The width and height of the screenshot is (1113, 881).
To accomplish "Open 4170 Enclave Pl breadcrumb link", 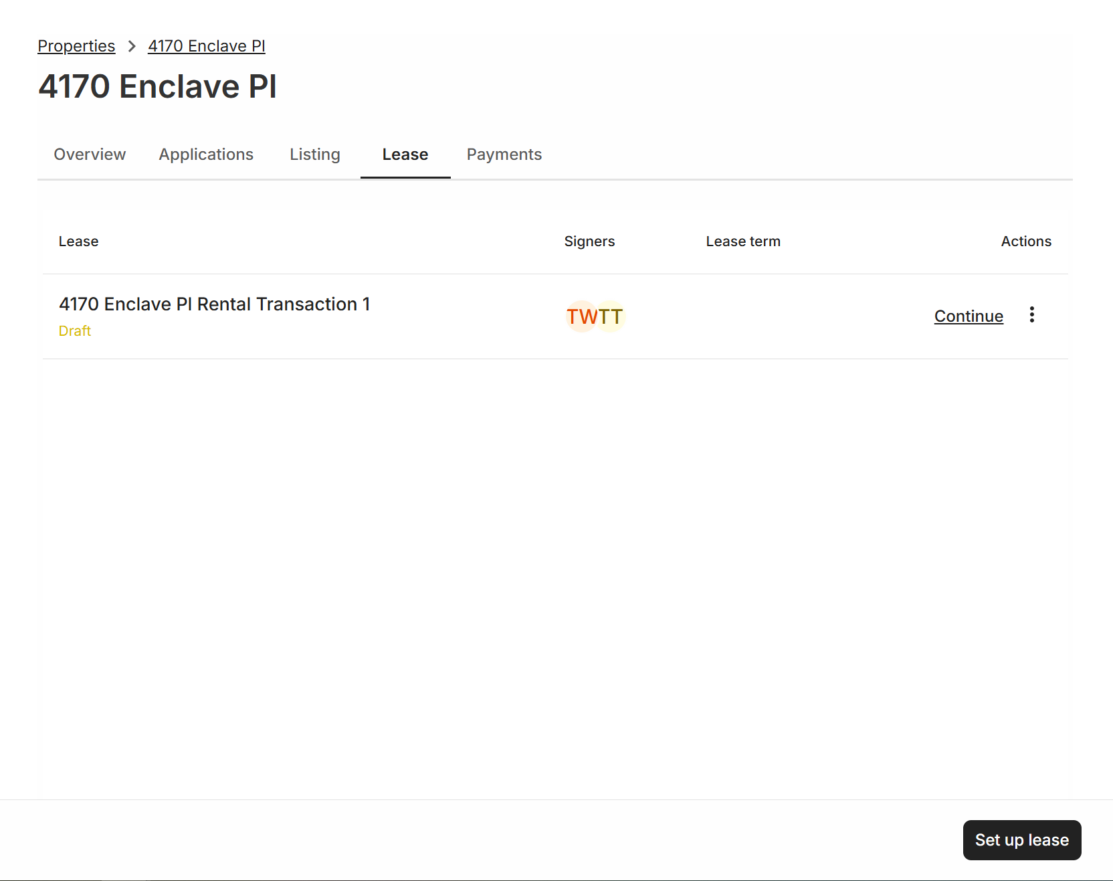I will [x=206, y=46].
